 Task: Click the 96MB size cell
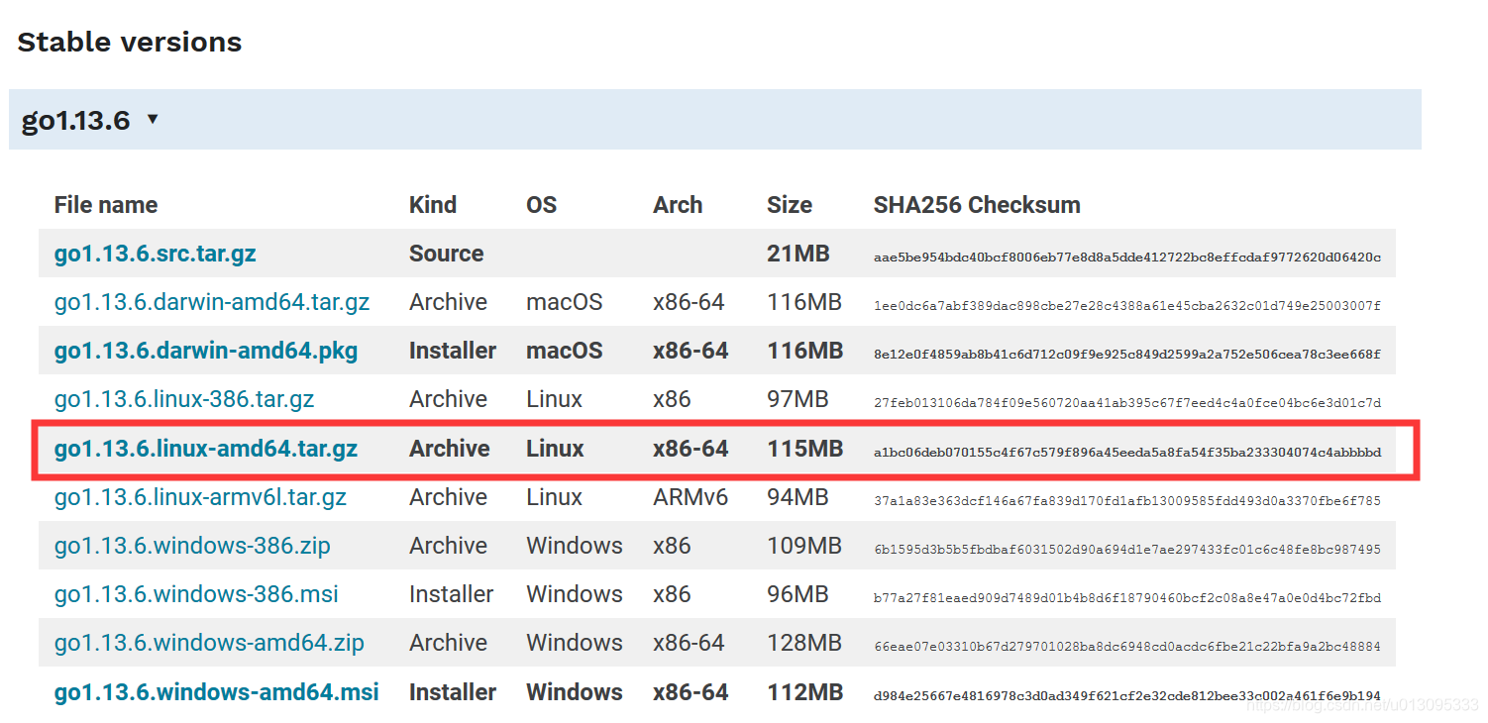click(x=797, y=594)
